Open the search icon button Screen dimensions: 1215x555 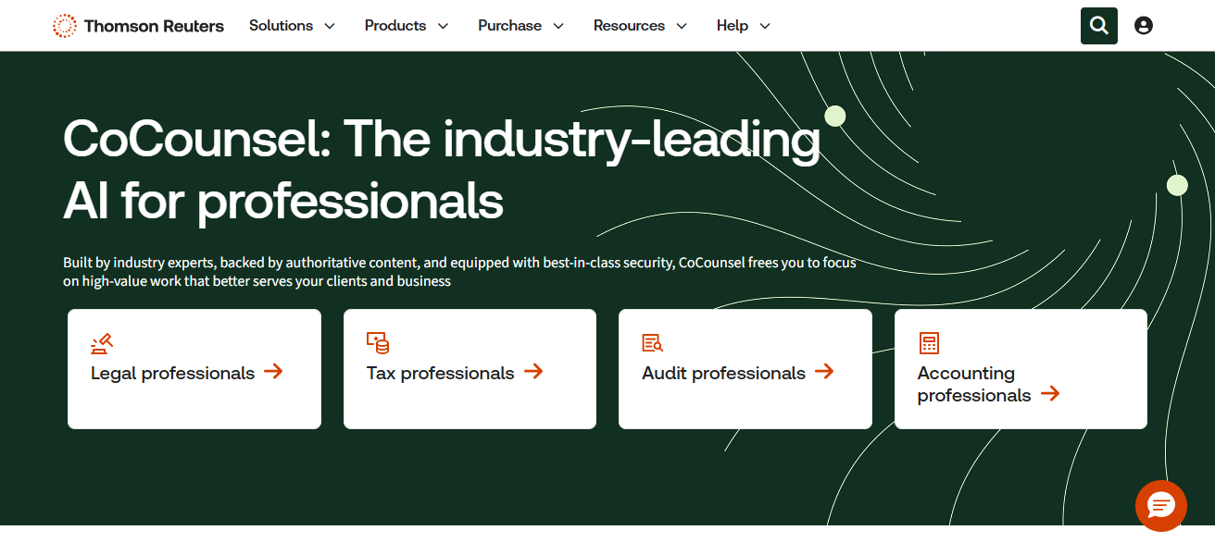click(1099, 26)
